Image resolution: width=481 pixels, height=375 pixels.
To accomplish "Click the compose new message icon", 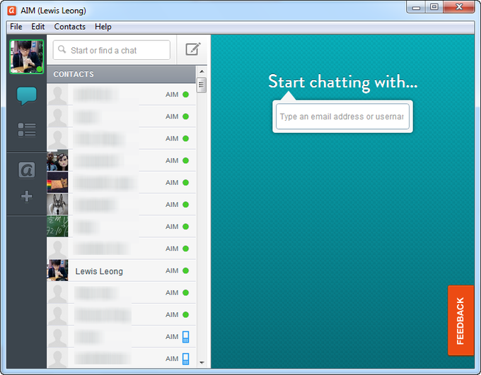I will click(193, 49).
